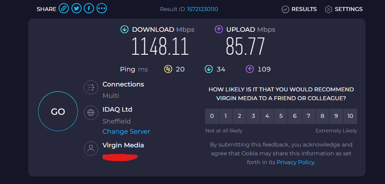The image size is (385, 184).
Task: Open more share options ellipsis
Action: click(101, 9)
